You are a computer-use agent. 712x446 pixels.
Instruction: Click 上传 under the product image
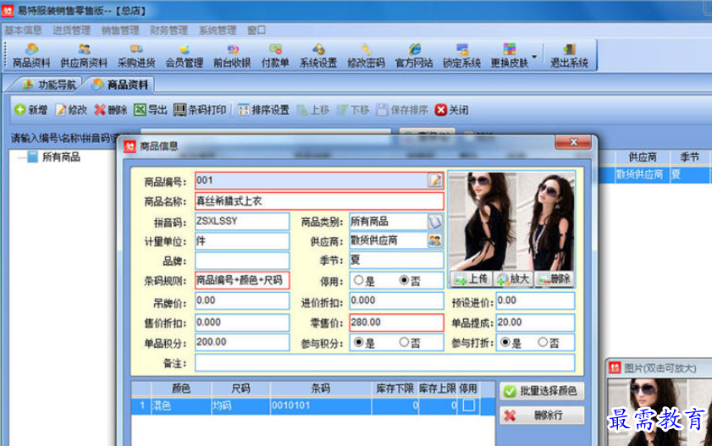[x=471, y=279]
